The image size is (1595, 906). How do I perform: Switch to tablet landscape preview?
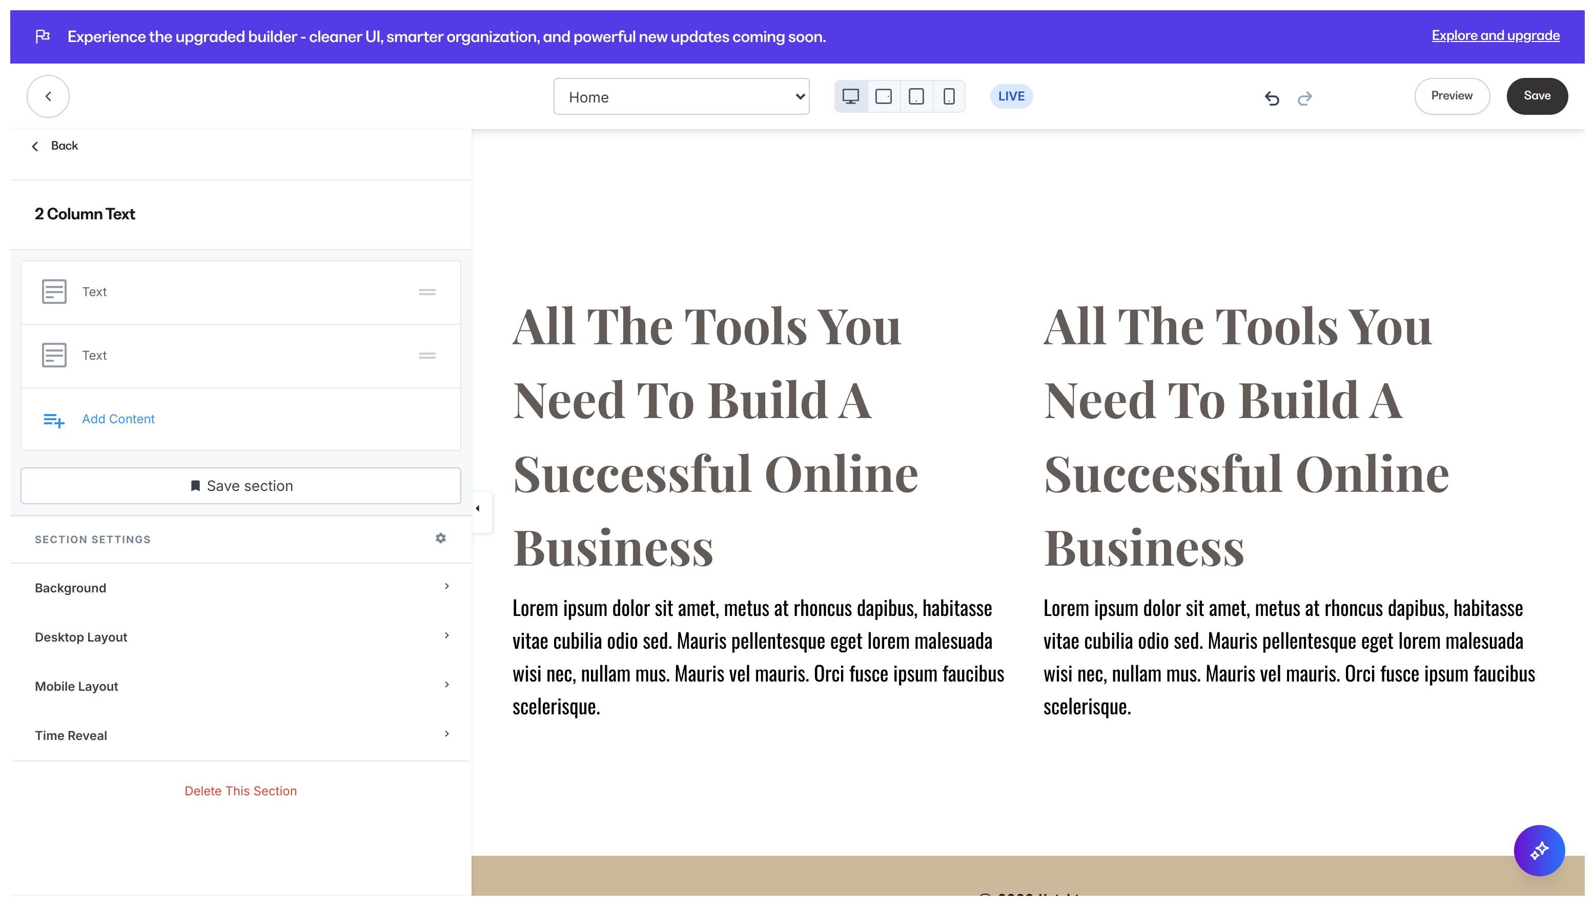click(x=884, y=96)
